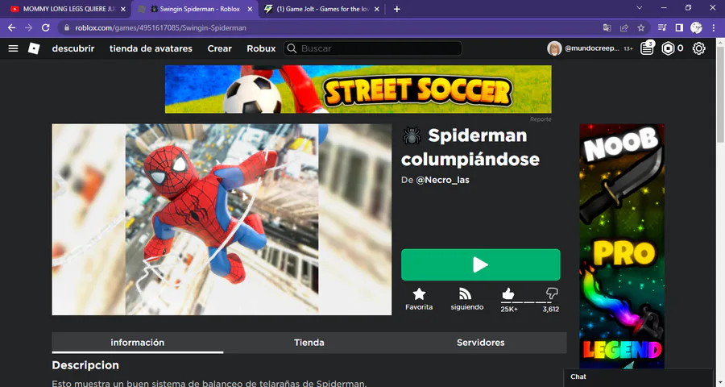The image size is (725, 387).
Task: Open the tab search dropdown chevron
Action: pyautogui.click(x=640, y=8)
